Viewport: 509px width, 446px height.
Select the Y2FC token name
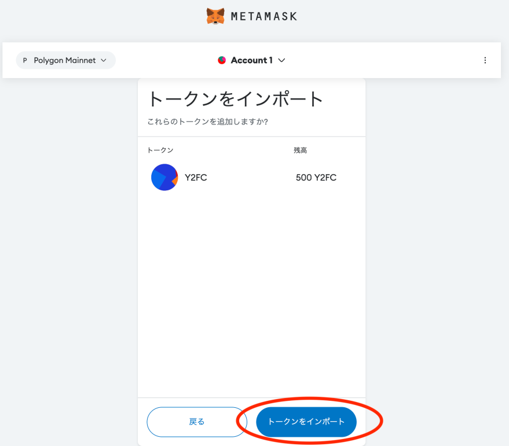pyautogui.click(x=196, y=178)
